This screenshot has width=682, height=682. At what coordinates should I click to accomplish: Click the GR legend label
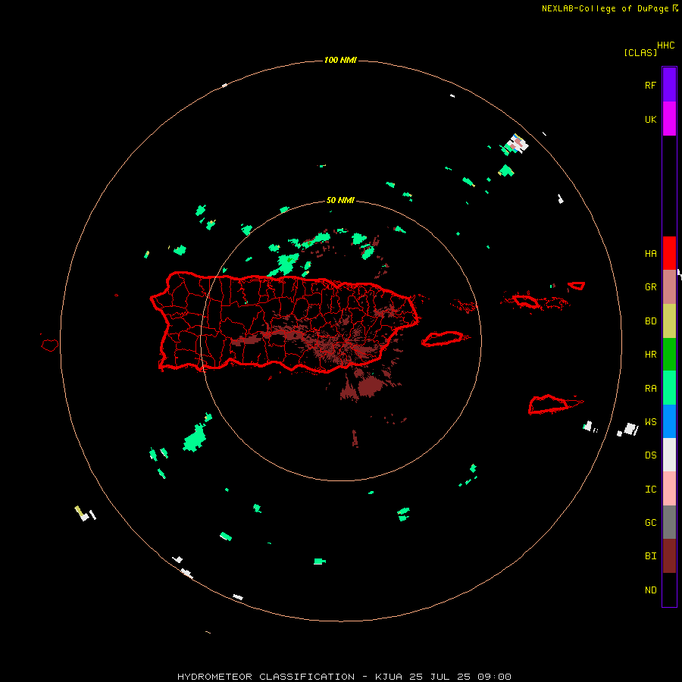coord(650,287)
